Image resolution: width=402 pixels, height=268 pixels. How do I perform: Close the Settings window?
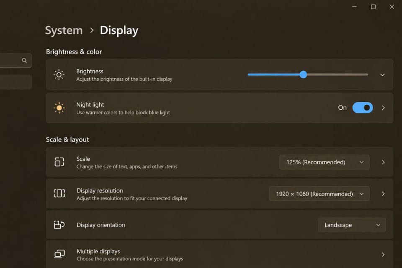pos(392,7)
